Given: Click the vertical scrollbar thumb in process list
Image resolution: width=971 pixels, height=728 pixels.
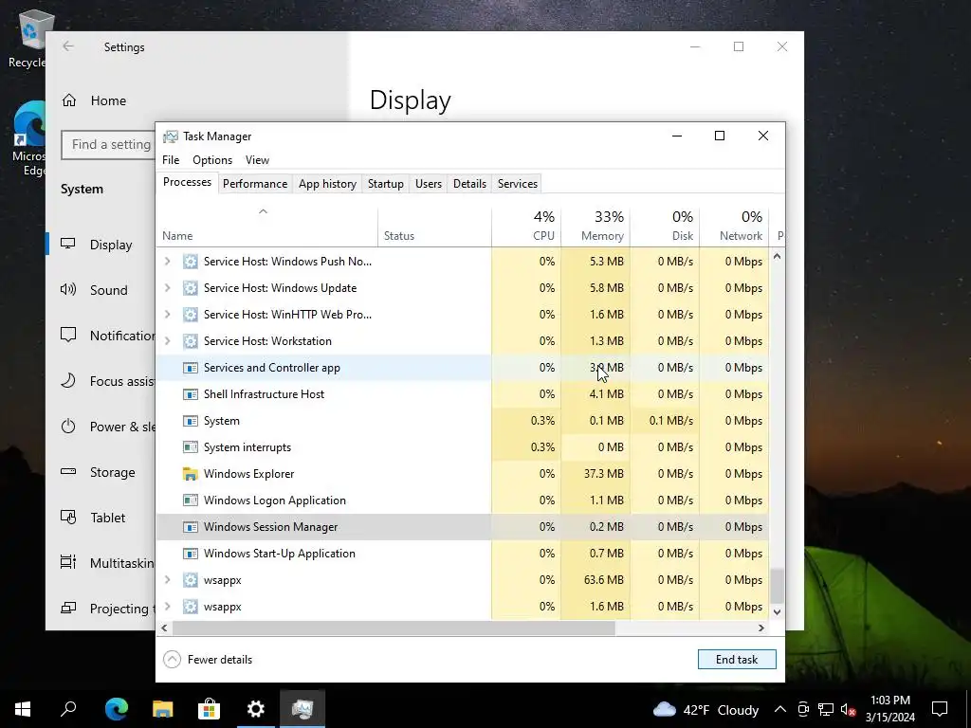Looking at the screenshot, I should coord(778,586).
